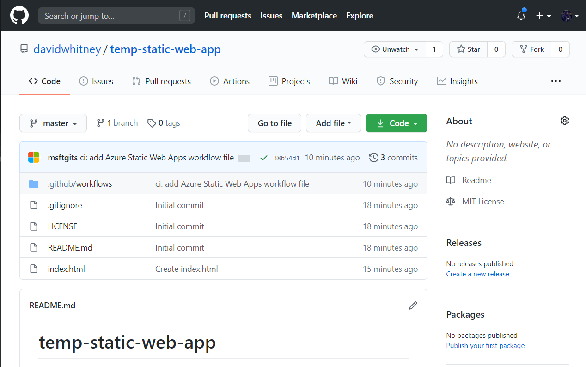The width and height of the screenshot is (586, 367).
Task: Click the stargazers count 0
Action: click(x=496, y=49)
